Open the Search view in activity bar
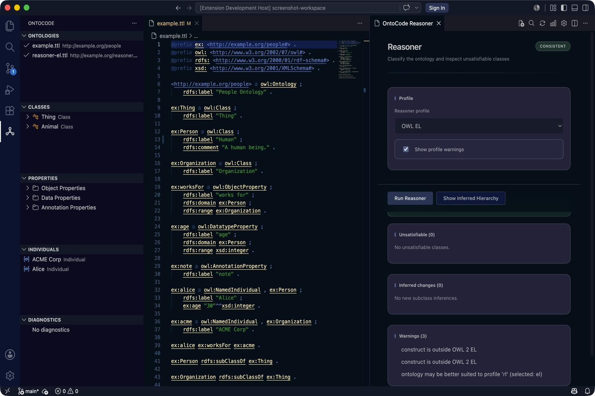Image resolution: width=595 pixels, height=396 pixels. click(x=10, y=47)
